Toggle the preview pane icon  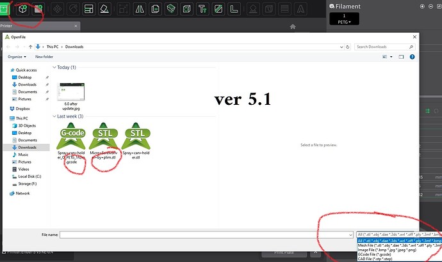coord(401,57)
